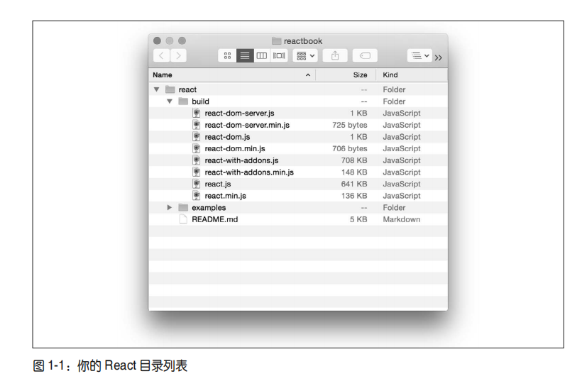Select the react-with-addons.min.js file icon
This screenshot has width=582, height=381.
(x=197, y=172)
